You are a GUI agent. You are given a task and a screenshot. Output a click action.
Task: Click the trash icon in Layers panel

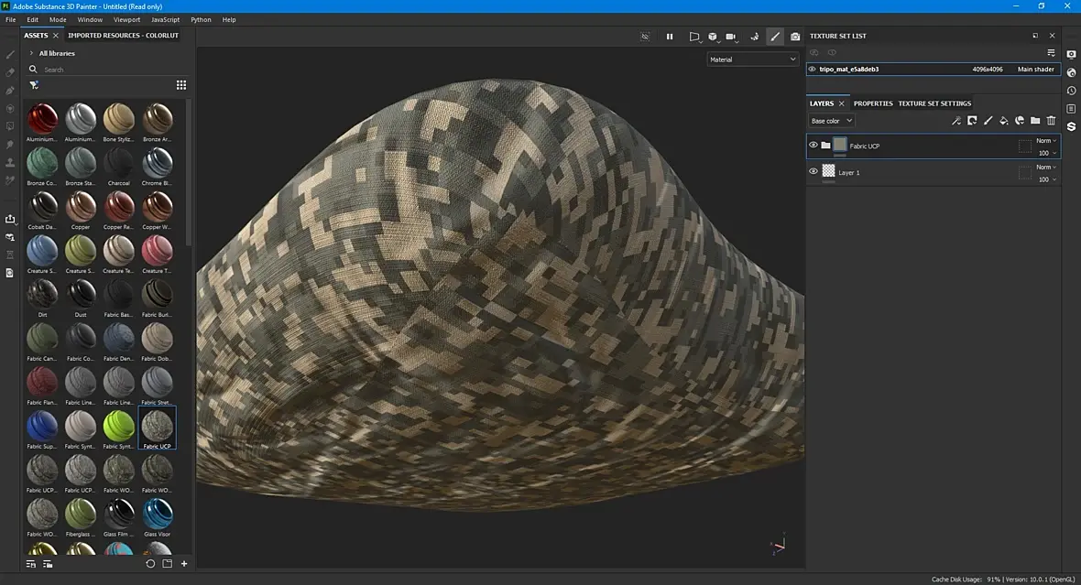[x=1051, y=121]
